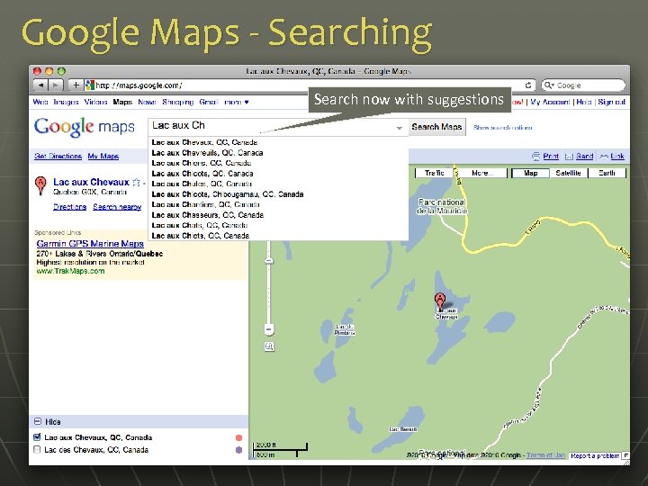The image size is (648, 486).
Task: Open the Web link in Google bar
Action: (40, 102)
